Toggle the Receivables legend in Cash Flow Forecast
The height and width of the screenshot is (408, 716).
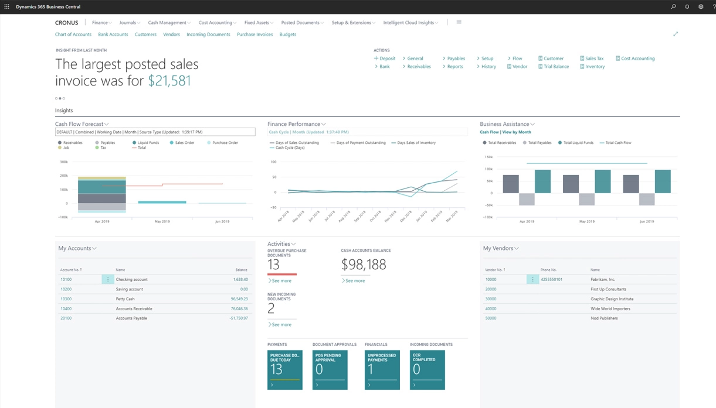tap(70, 143)
